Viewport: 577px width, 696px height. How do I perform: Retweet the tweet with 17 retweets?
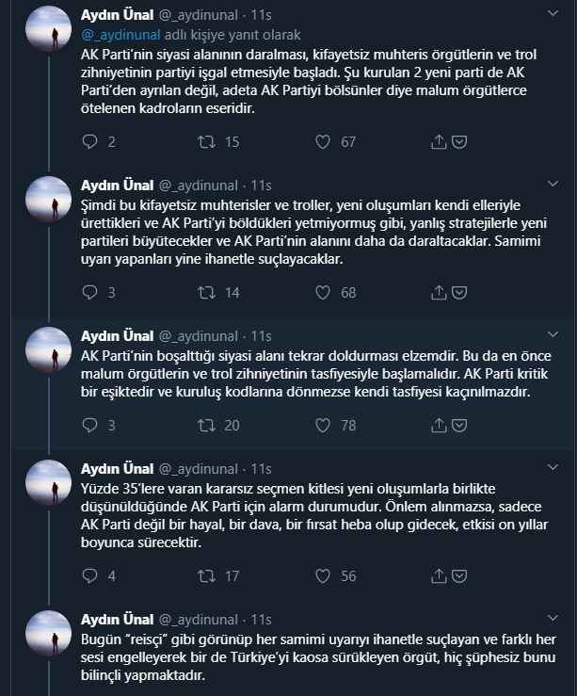[205, 576]
